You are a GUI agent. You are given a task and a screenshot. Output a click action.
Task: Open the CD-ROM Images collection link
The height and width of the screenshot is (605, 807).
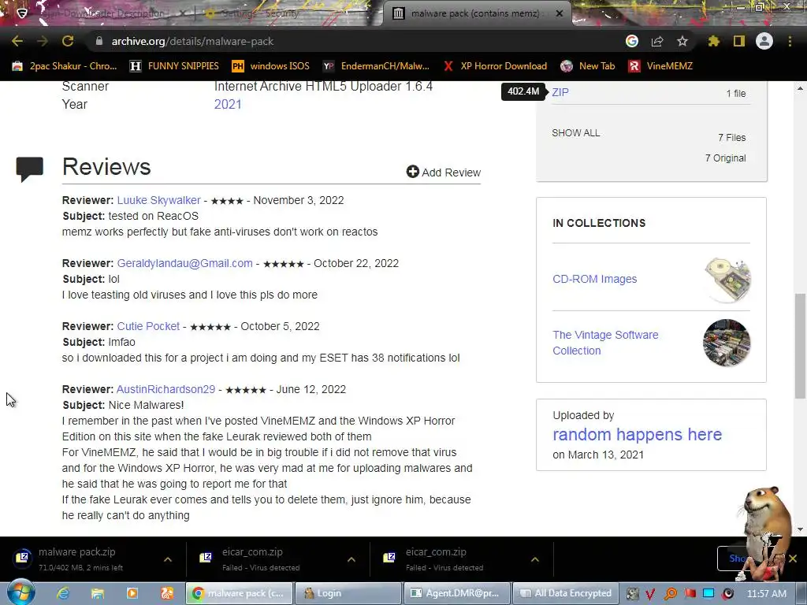(594, 279)
